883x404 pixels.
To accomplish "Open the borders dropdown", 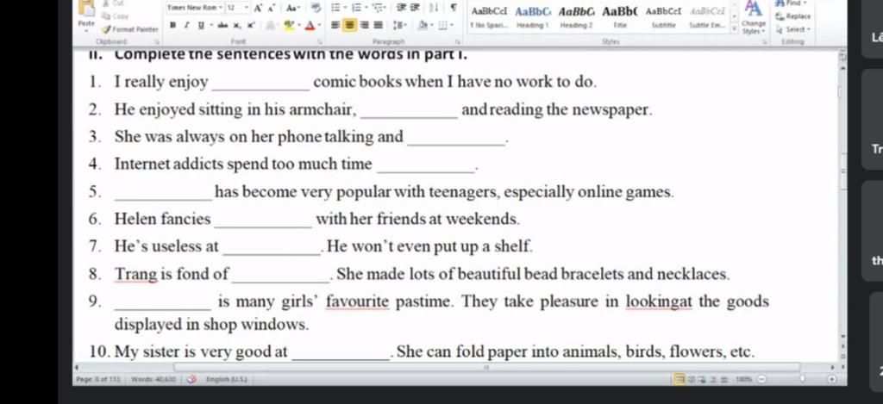I will [x=452, y=25].
